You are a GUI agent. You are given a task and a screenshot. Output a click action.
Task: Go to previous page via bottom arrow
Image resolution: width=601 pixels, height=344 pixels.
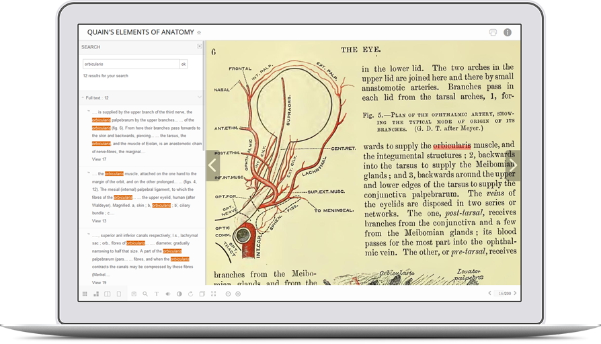[x=489, y=293]
